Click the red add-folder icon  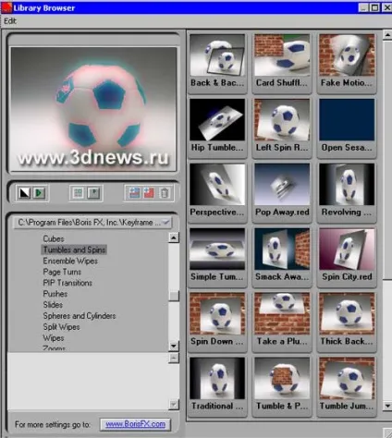149,193
